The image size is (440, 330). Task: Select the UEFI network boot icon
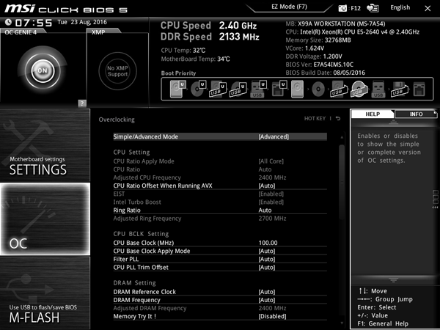[x=279, y=89]
